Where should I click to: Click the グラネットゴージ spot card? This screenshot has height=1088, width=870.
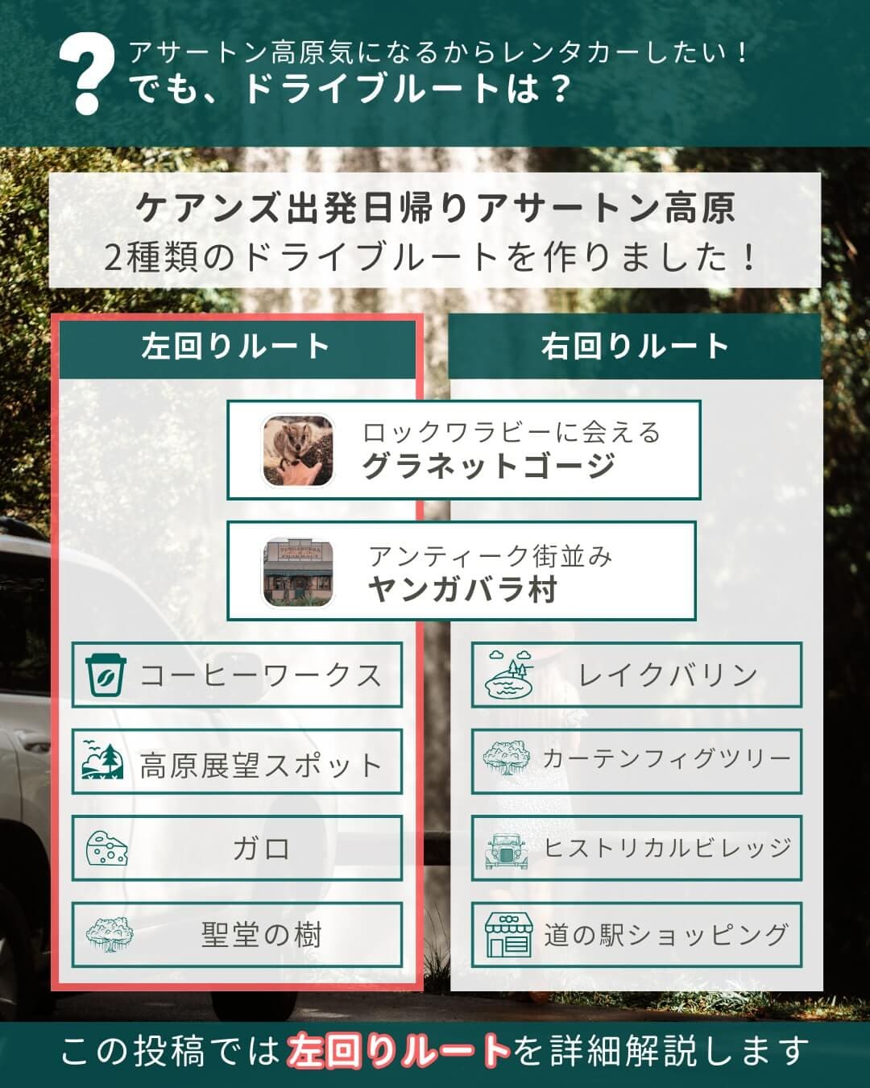(463, 450)
